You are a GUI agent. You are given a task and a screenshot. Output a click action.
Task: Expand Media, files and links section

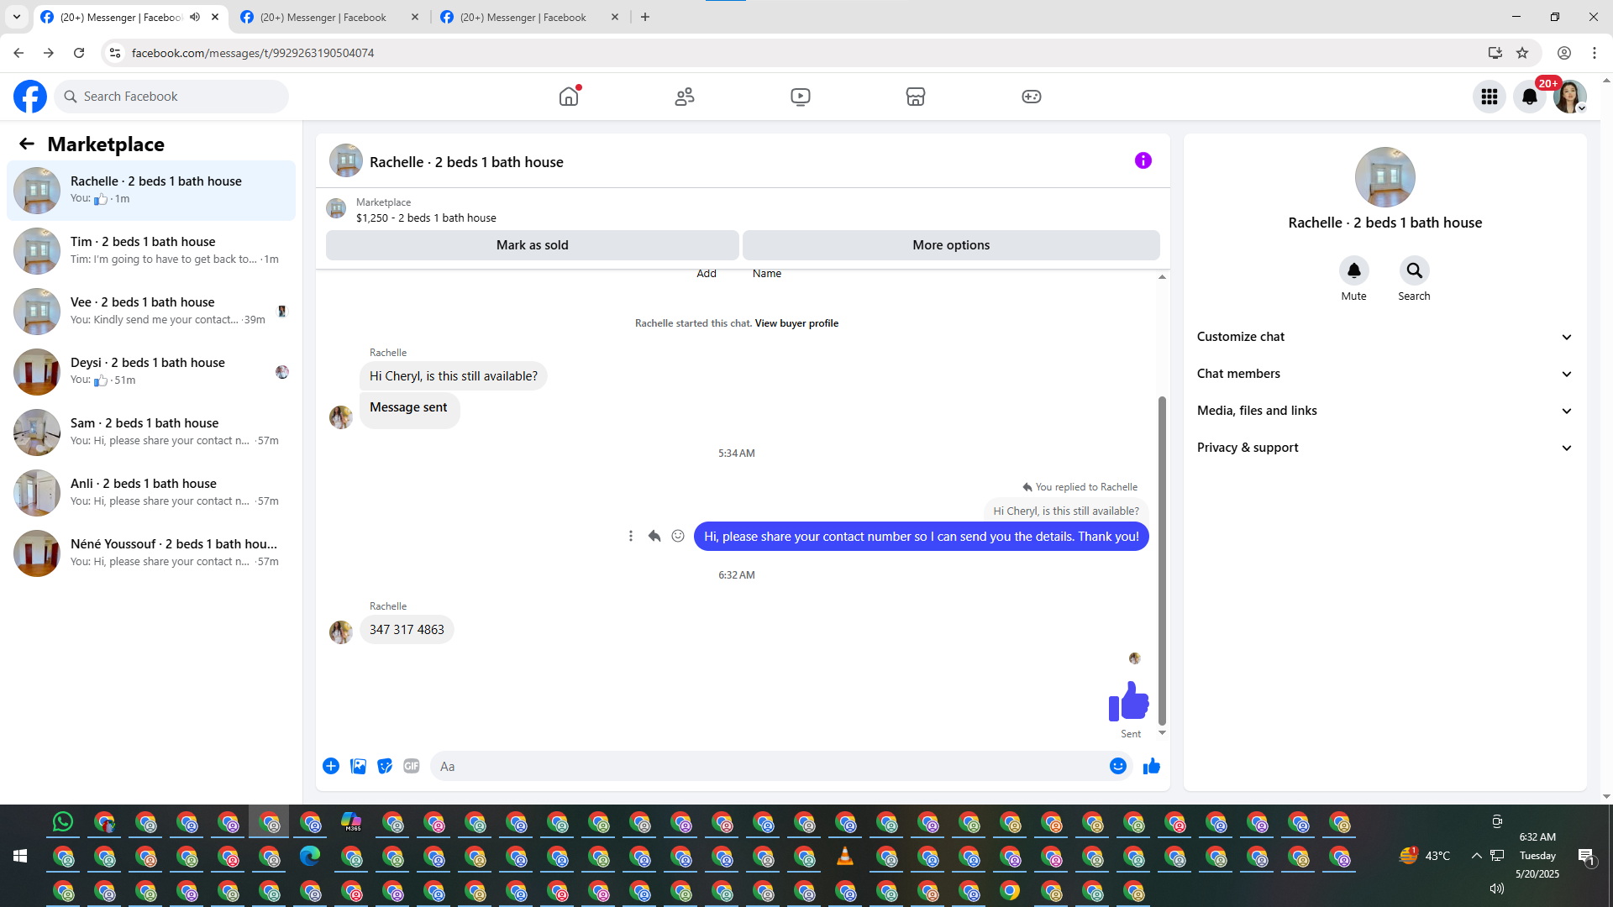pyautogui.click(x=1384, y=411)
